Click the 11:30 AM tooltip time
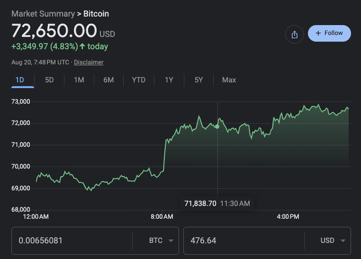Screen dimensions: 361x259 click(x=235, y=203)
